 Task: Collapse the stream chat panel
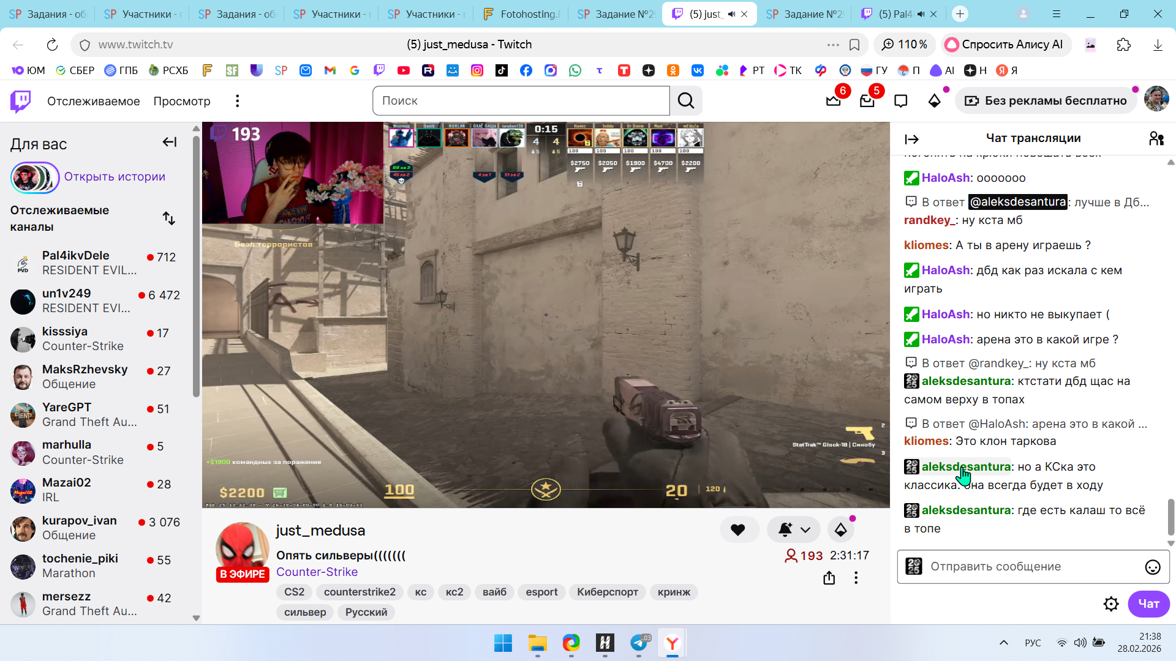tap(911, 140)
